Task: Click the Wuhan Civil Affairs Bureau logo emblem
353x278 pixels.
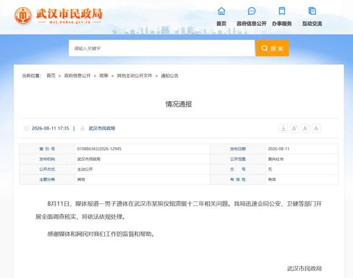Action: pyautogui.click(x=23, y=16)
